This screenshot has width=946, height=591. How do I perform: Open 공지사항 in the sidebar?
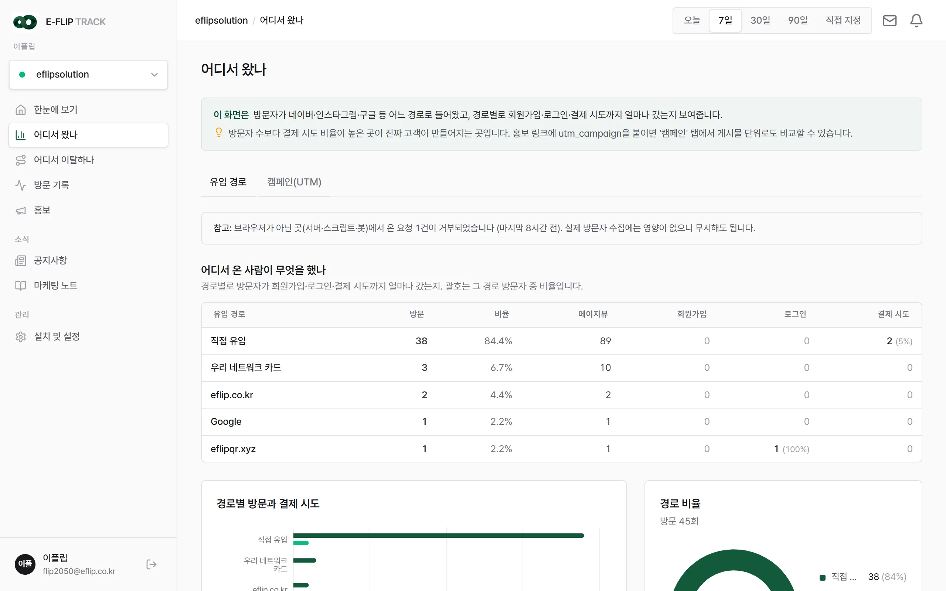(x=88, y=261)
